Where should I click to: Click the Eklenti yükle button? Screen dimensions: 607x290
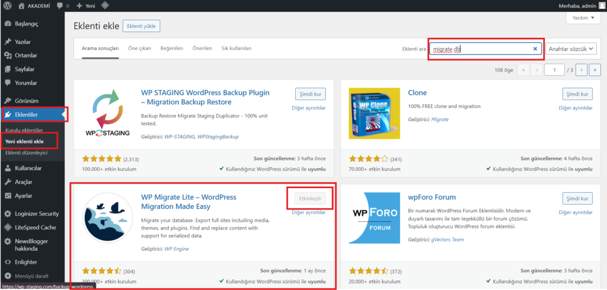(141, 26)
